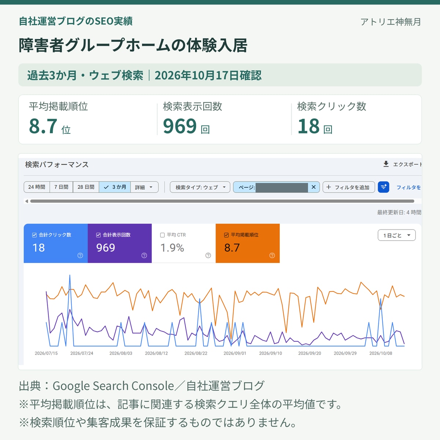This screenshot has width=440, height=440.
Task: Click the 2026/10/08 axis label
Action: pos(381,353)
